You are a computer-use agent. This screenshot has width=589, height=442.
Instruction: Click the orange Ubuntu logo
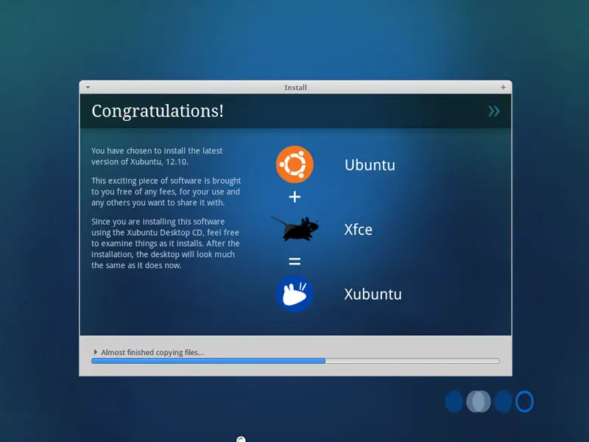(295, 164)
